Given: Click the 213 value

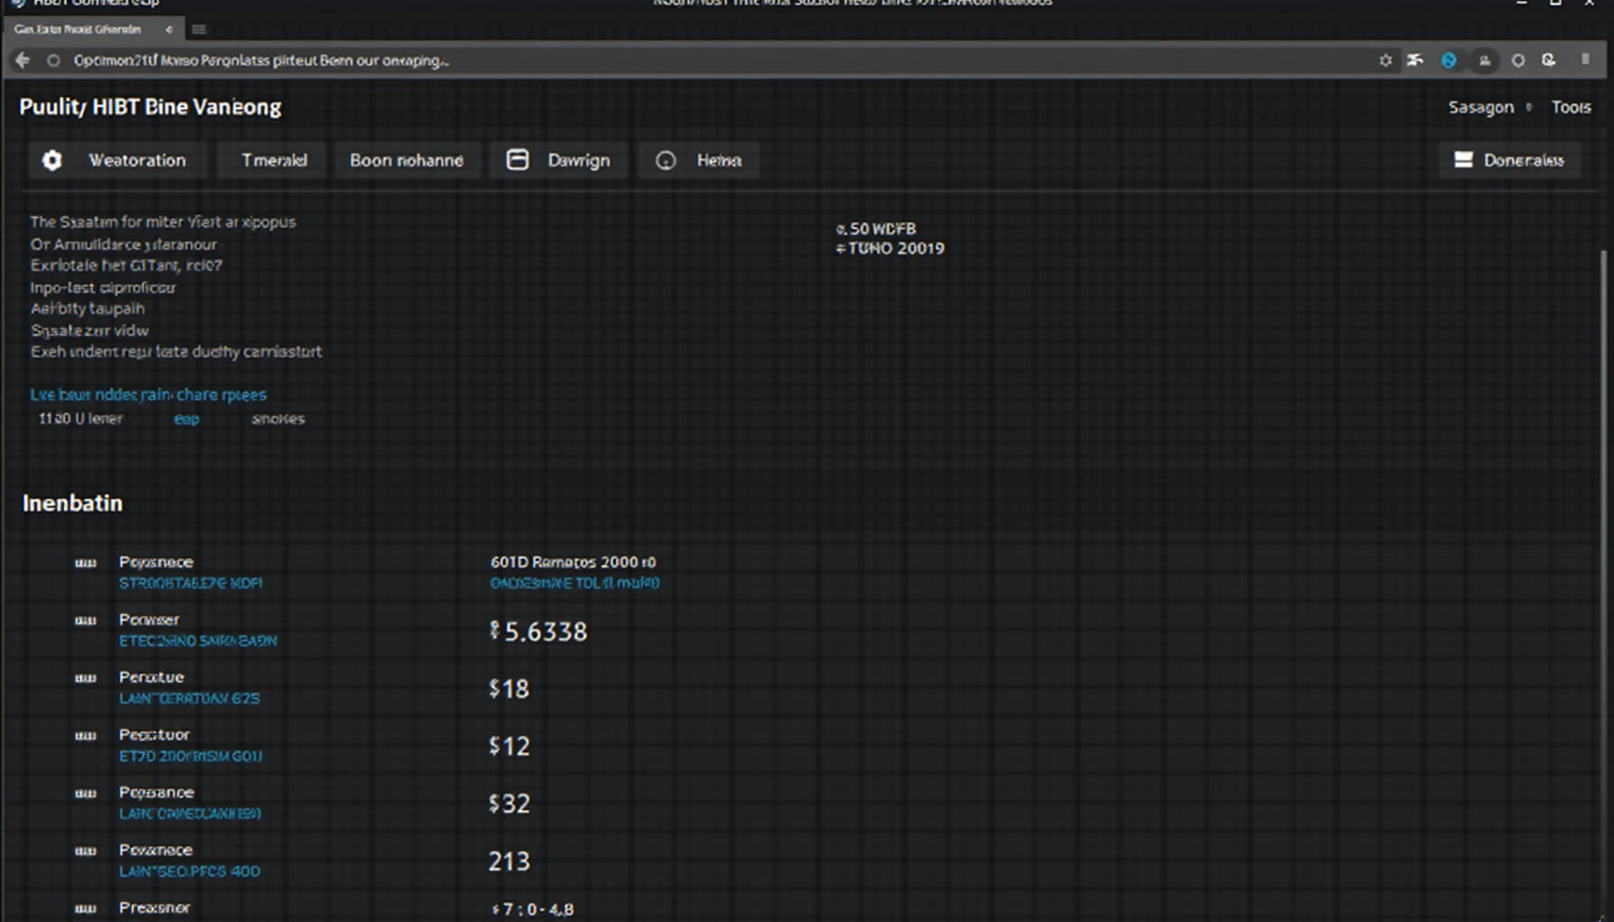Looking at the screenshot, I should coord(509,862).
